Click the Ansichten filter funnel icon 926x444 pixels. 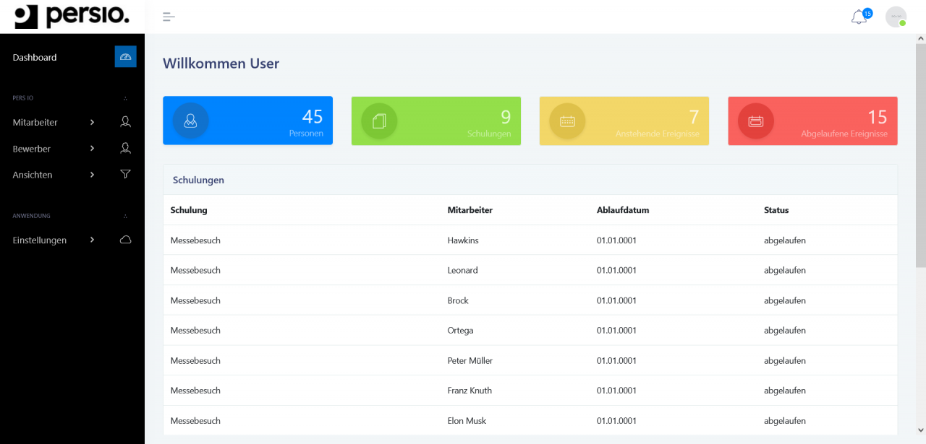tap(125, 174)
